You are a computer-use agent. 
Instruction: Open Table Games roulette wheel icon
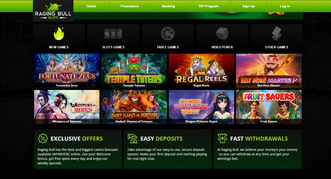pyautogui.click(x=168, y=34)
